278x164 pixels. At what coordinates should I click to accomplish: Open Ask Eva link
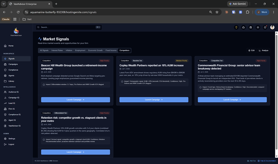point(251,161)
